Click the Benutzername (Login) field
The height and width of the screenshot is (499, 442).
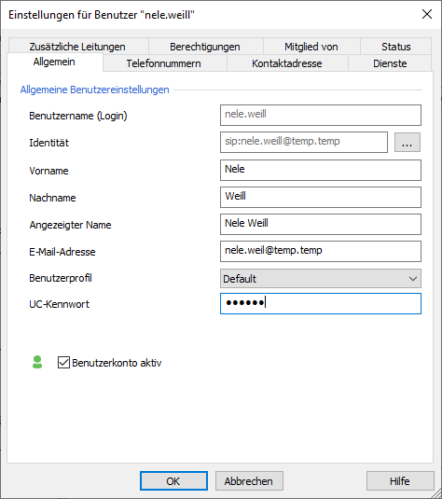[321, 116]
